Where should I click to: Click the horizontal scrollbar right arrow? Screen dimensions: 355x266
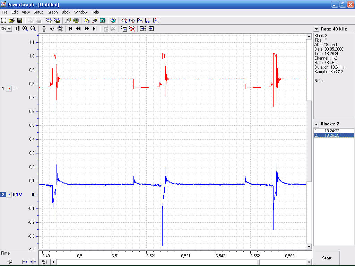pyautogui.click(x=309, y=262)
